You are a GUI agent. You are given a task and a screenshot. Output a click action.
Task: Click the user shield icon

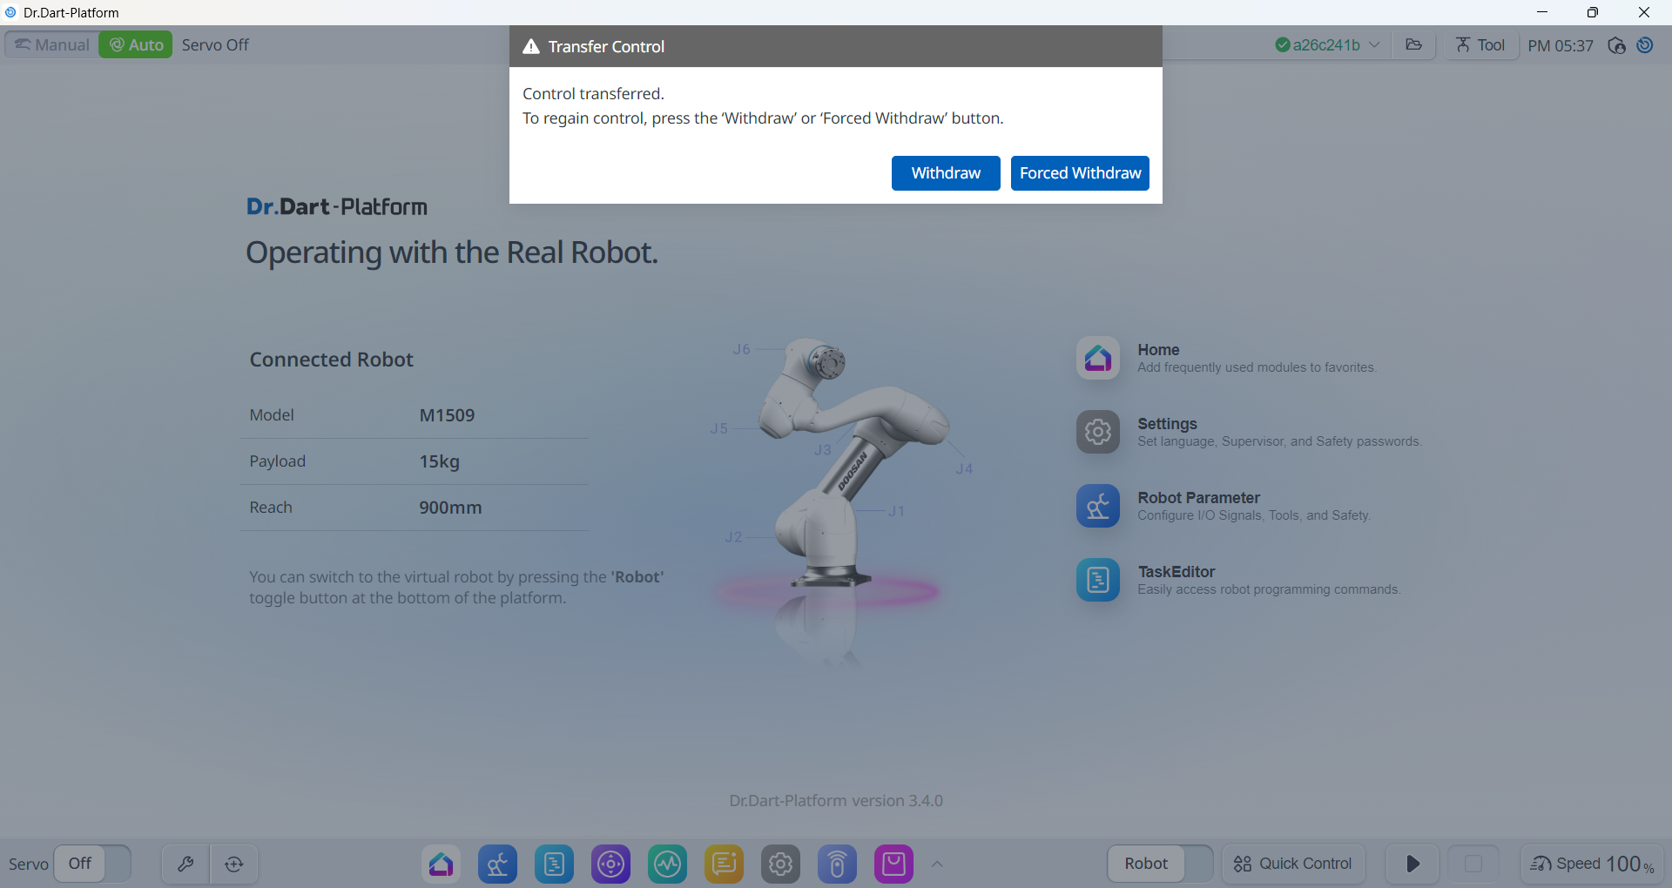point(1616,45)
